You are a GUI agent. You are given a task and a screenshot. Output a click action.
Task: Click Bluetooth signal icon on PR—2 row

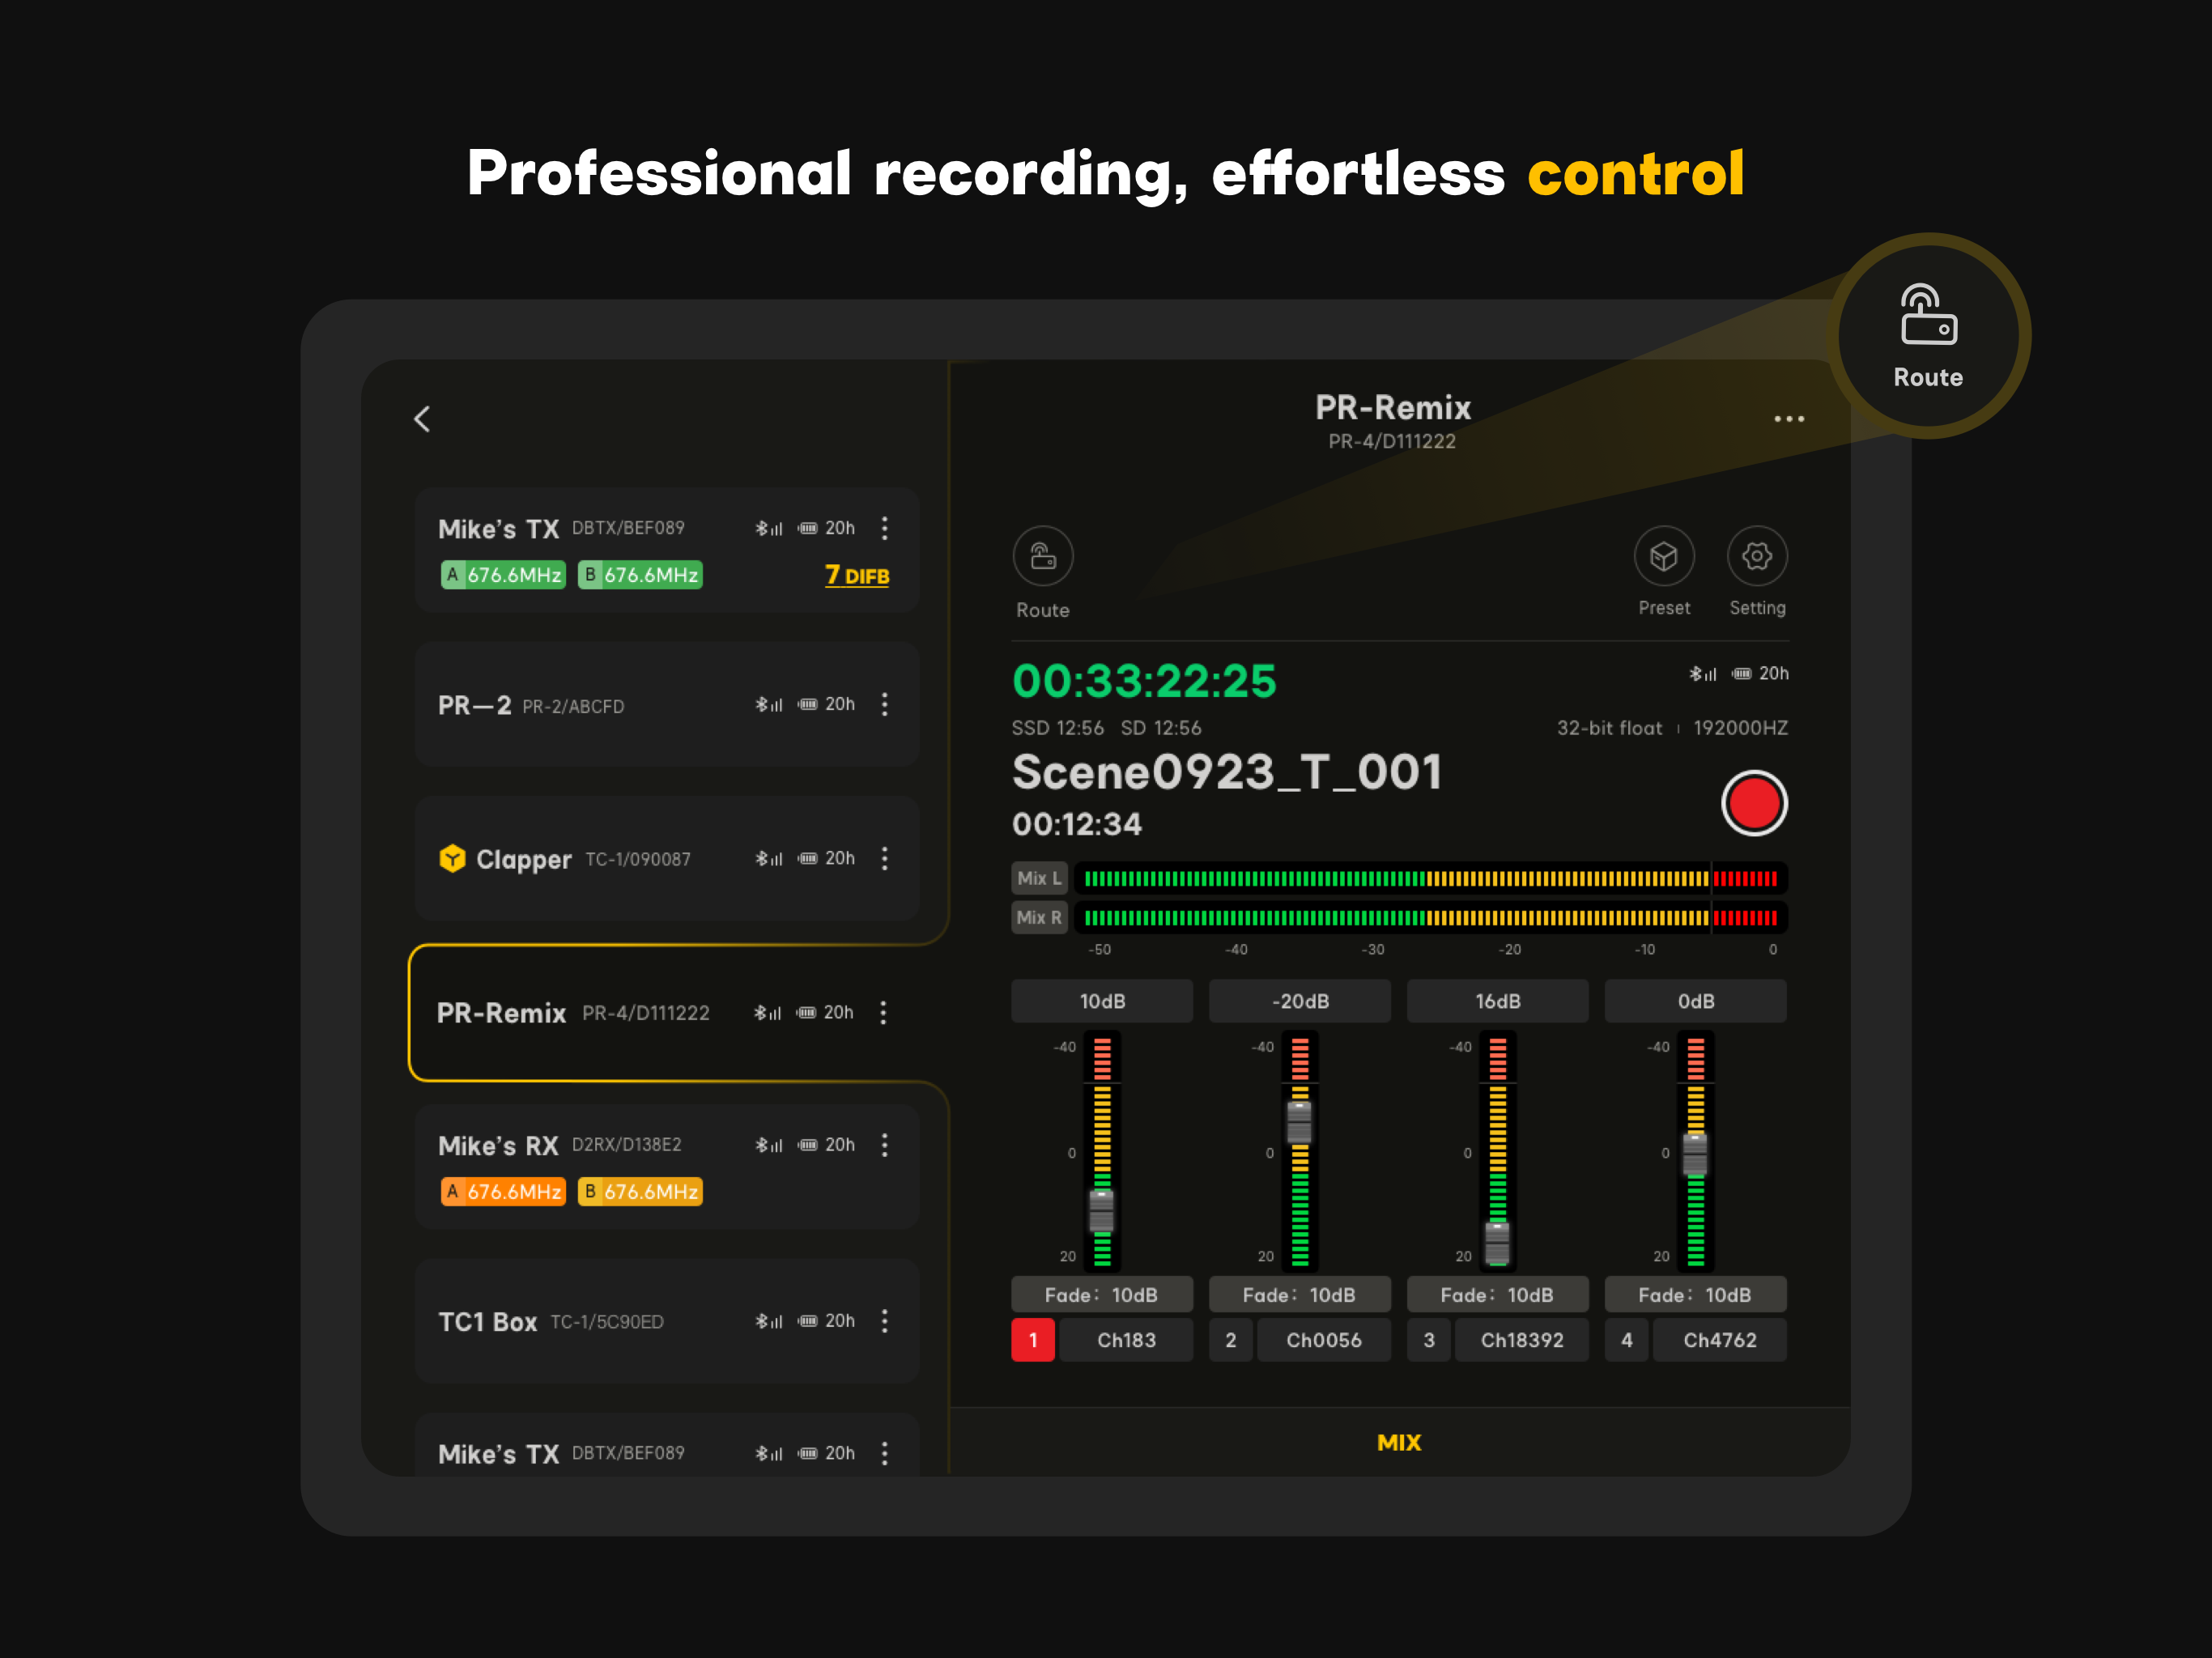[768, 704]
